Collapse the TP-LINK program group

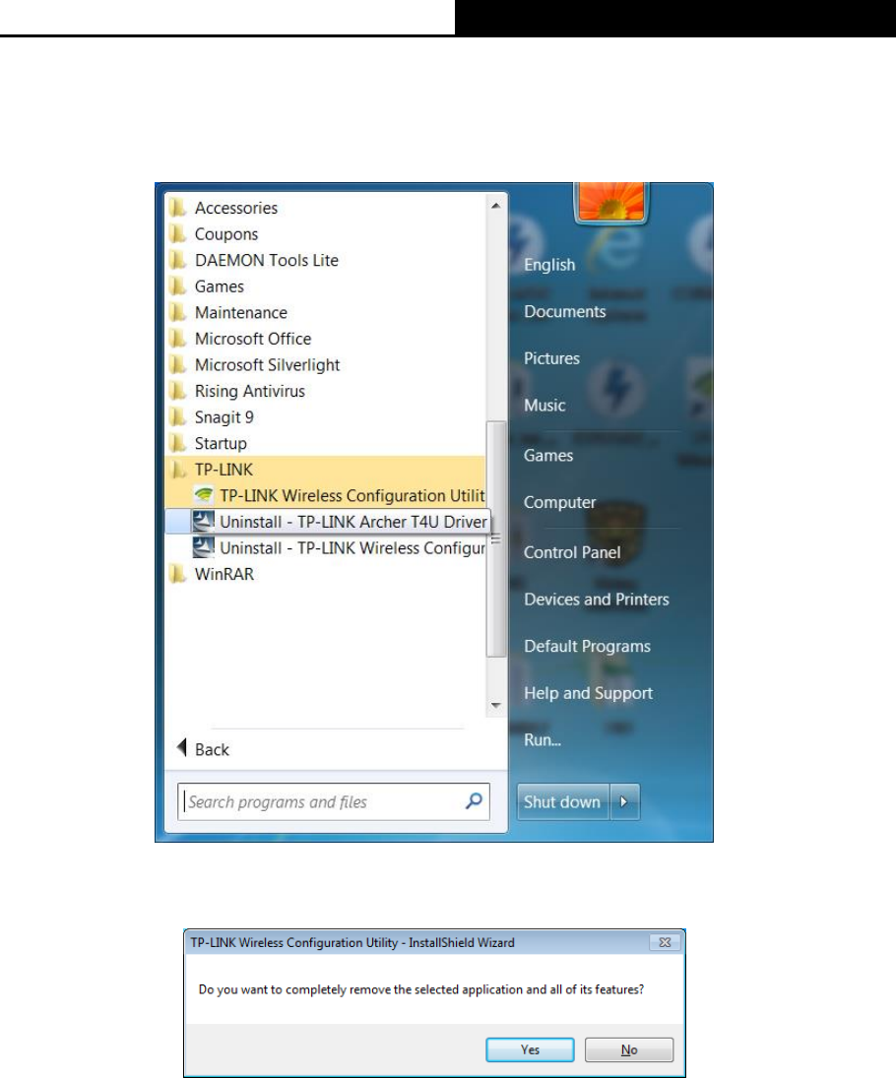tap(325, 469)
